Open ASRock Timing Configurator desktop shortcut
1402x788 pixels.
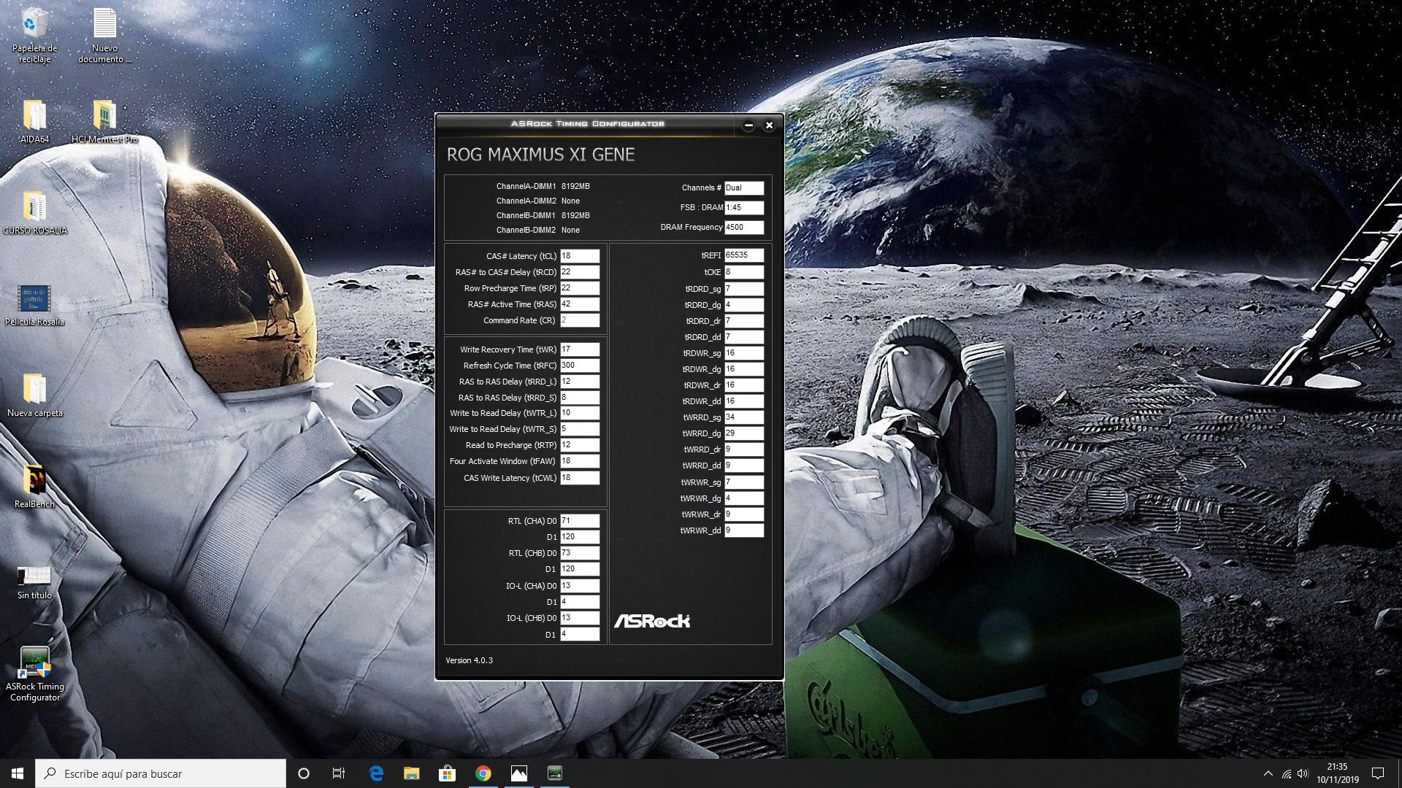click(x=34, y=664)
